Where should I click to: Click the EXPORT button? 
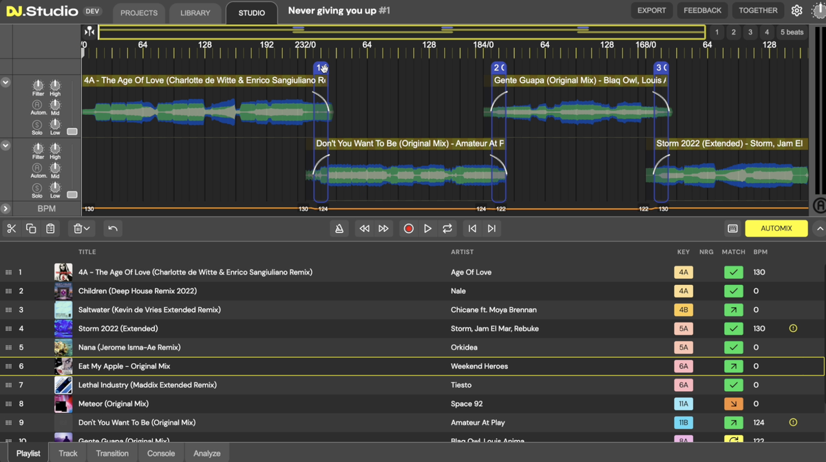pos(651,10)
